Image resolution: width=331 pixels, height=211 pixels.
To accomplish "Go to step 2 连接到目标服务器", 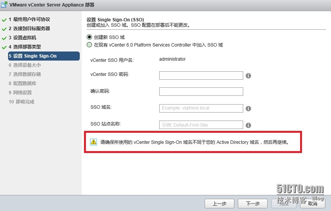I will click(x=29, y=29).
